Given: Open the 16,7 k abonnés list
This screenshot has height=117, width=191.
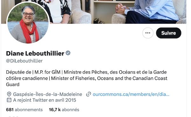Looking at the screenshot, I should 64,110.
